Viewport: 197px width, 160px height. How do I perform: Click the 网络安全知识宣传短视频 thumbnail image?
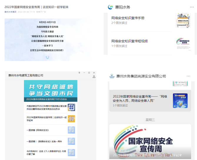coord(183,43)
